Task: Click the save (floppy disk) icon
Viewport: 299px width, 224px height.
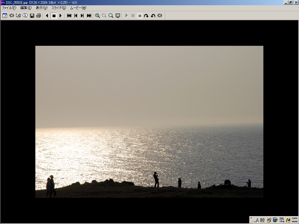Action: (32, 16)
